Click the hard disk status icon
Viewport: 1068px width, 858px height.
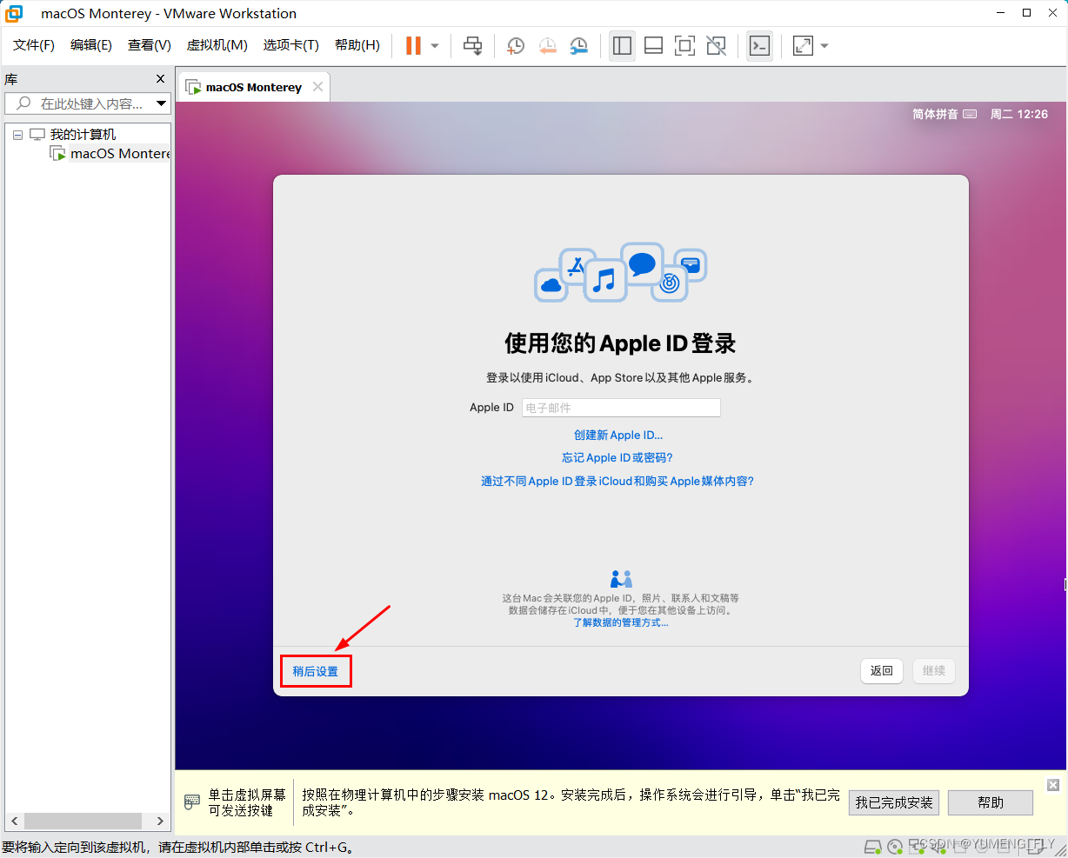click(873, 847)
